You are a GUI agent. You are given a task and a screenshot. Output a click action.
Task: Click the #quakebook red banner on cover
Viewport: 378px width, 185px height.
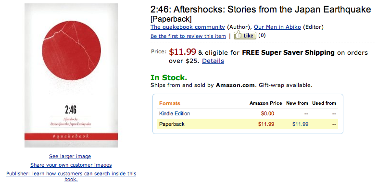point(71,136)
